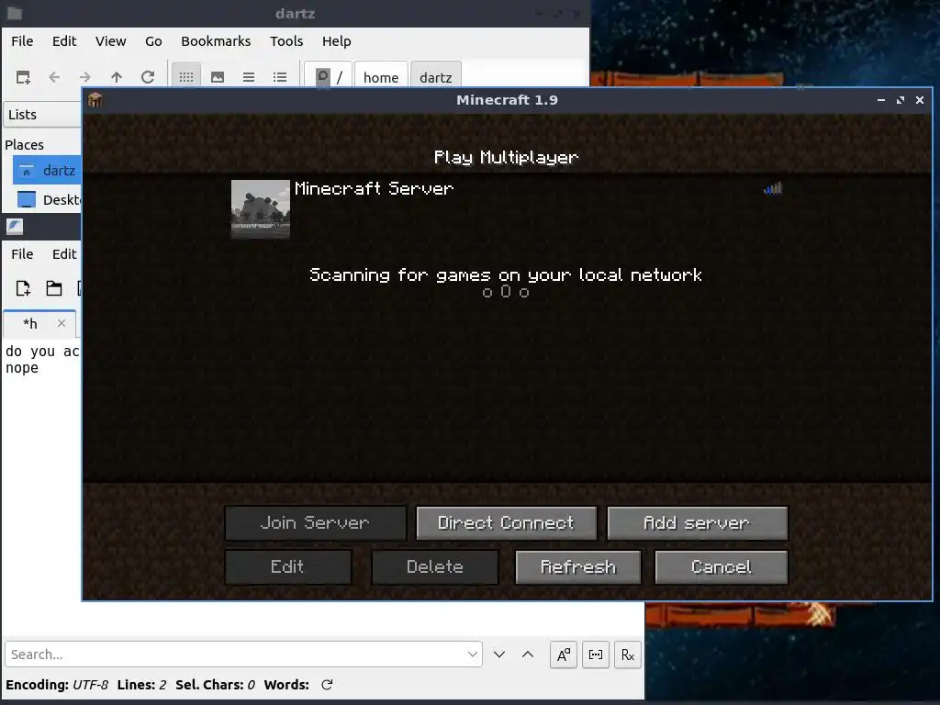Click Cancel button in Minecraft
Image resolution: width=940 pixels, height=705 pixels.
click(722, 567)
